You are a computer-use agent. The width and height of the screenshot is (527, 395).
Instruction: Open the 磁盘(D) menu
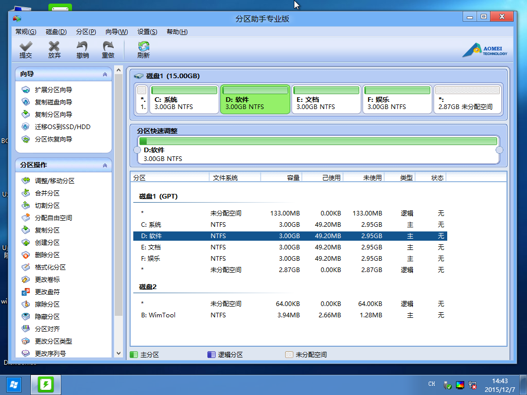coord(56,32)
